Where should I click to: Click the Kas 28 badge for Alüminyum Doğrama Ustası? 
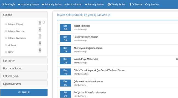(x=65, y=50)
